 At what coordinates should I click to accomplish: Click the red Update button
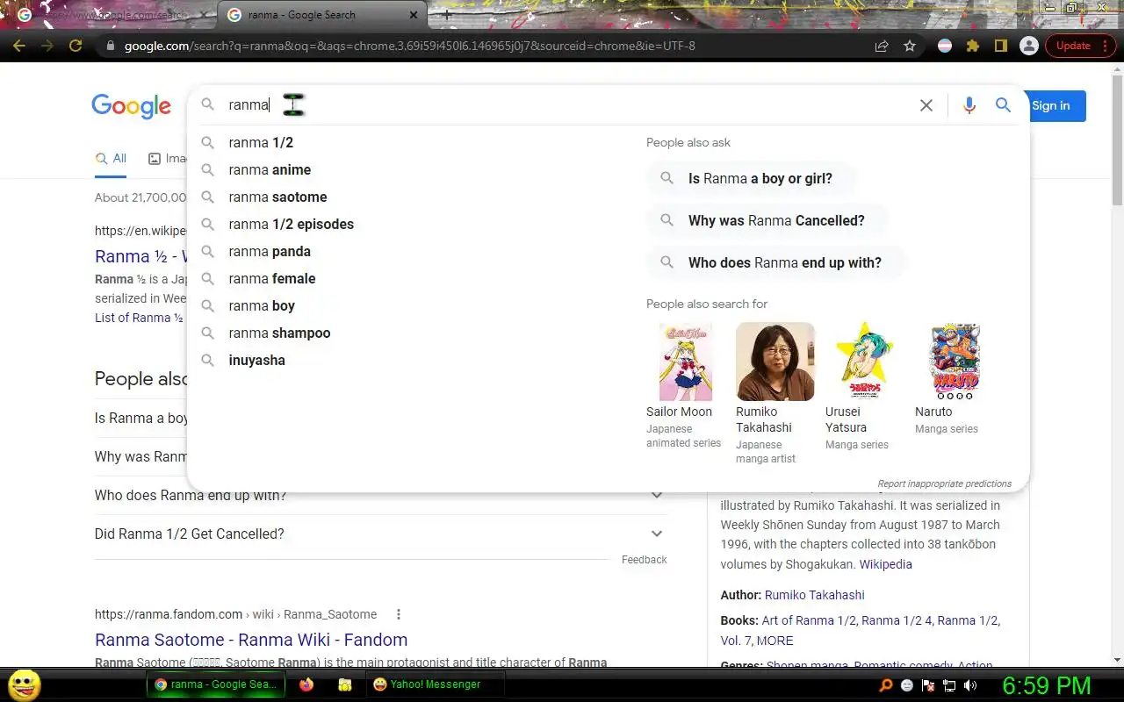1079,46
